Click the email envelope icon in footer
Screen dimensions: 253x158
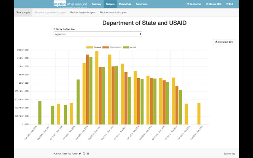coord(88,154)
